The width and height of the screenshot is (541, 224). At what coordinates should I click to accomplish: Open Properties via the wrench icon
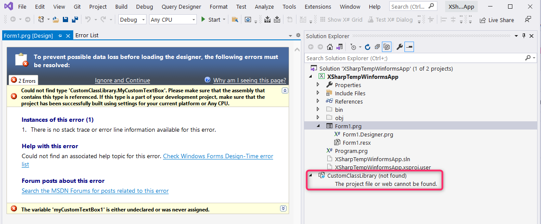click(x=400, y=47)
